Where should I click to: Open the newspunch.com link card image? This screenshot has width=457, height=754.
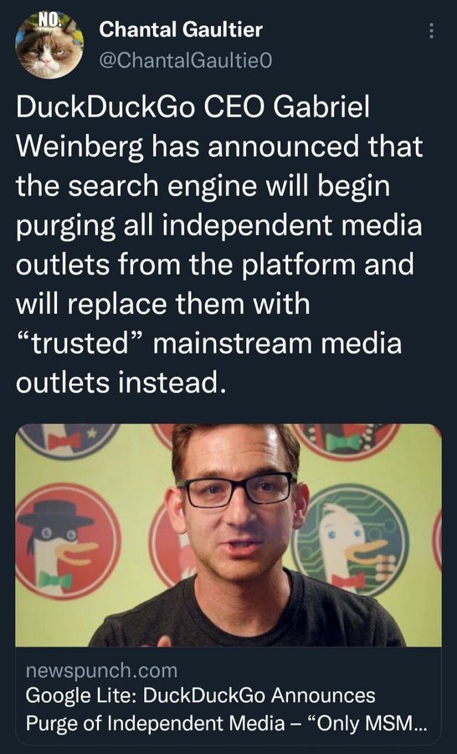[228, 535]
